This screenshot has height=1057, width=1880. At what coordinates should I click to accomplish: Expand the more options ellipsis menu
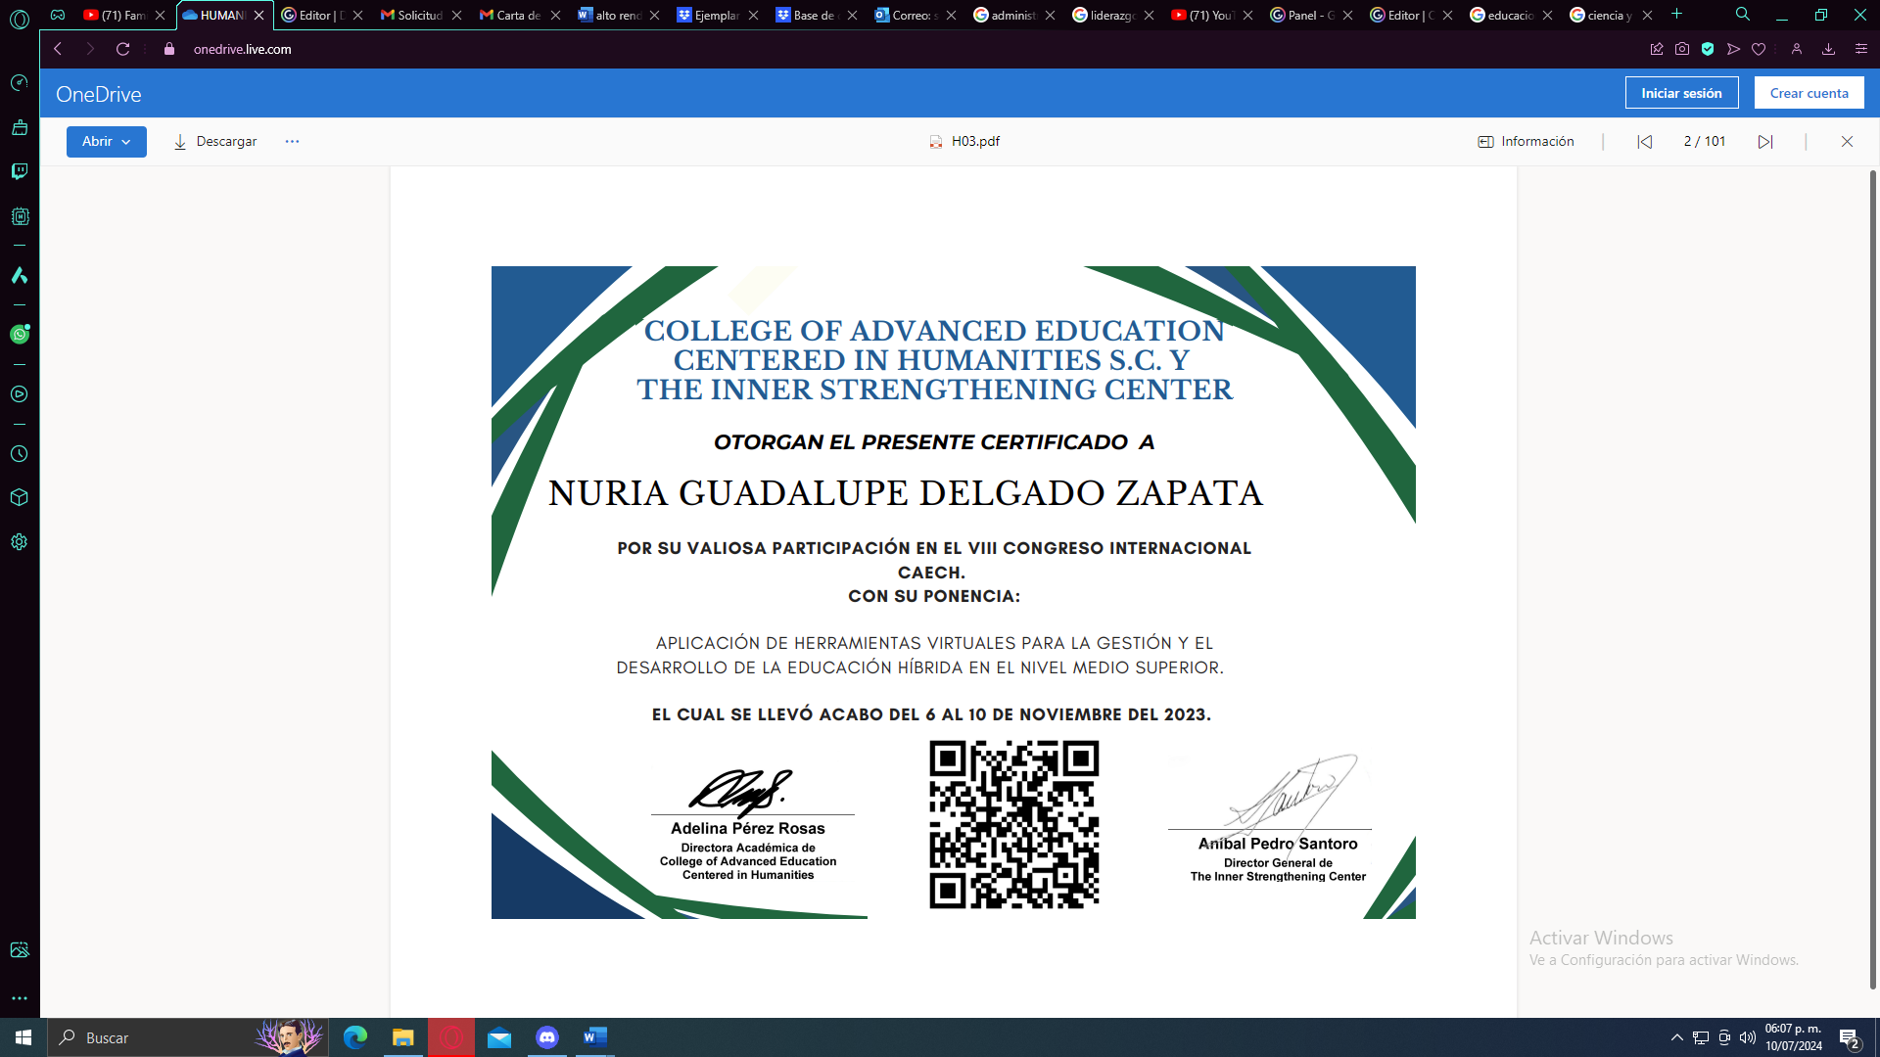coord(291,141)
